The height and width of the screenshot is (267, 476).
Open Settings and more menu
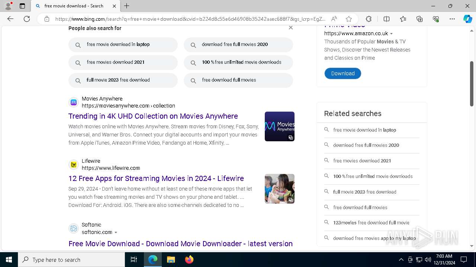click(452, 19)
